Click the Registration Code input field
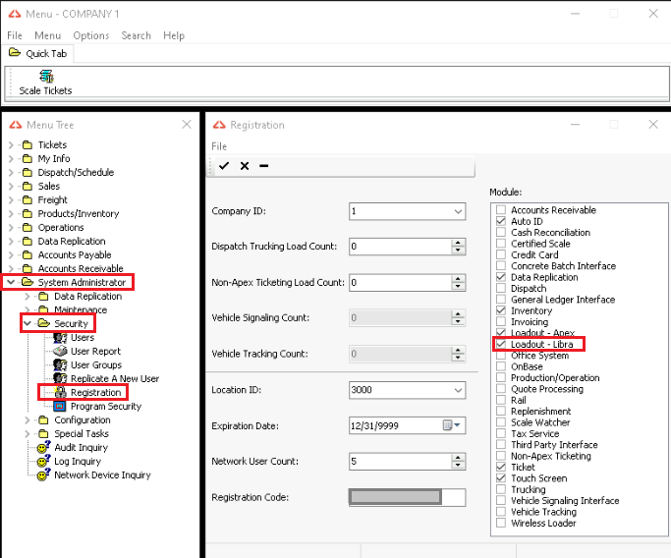The width and height of the screenshot is (671, 558). 407,497
